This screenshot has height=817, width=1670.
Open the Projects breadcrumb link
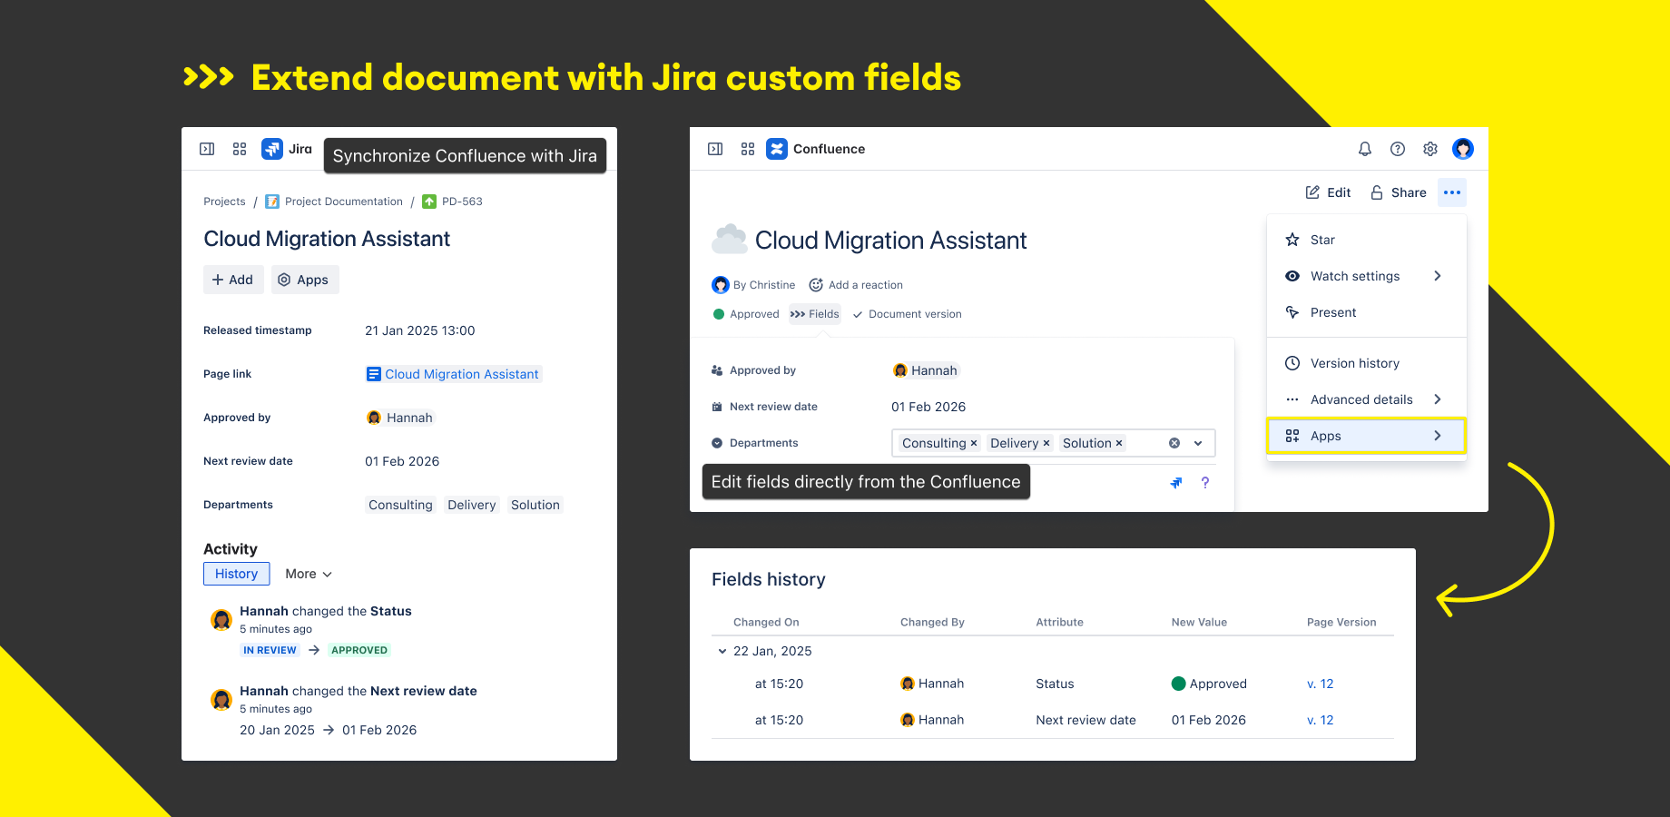[x=224, y=202]
